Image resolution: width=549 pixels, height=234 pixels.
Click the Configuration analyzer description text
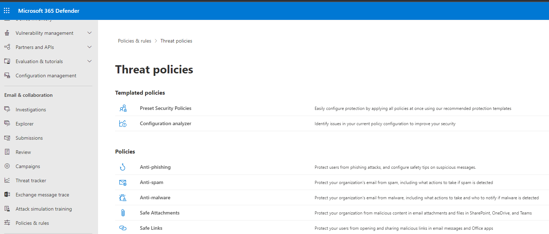pos(385,124)
